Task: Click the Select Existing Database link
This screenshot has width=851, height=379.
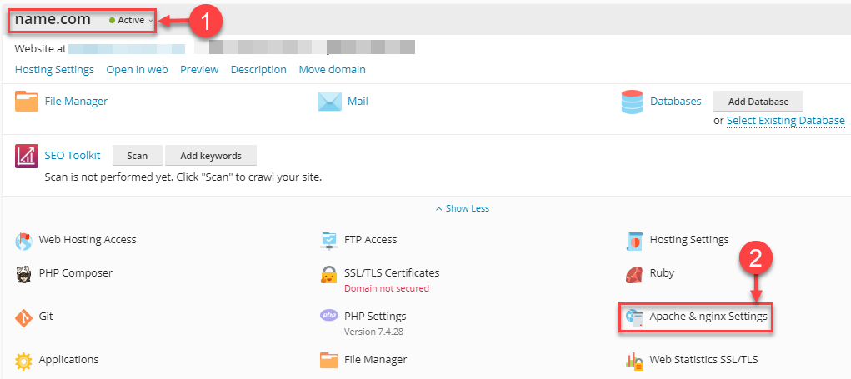Action: [786, 121]
